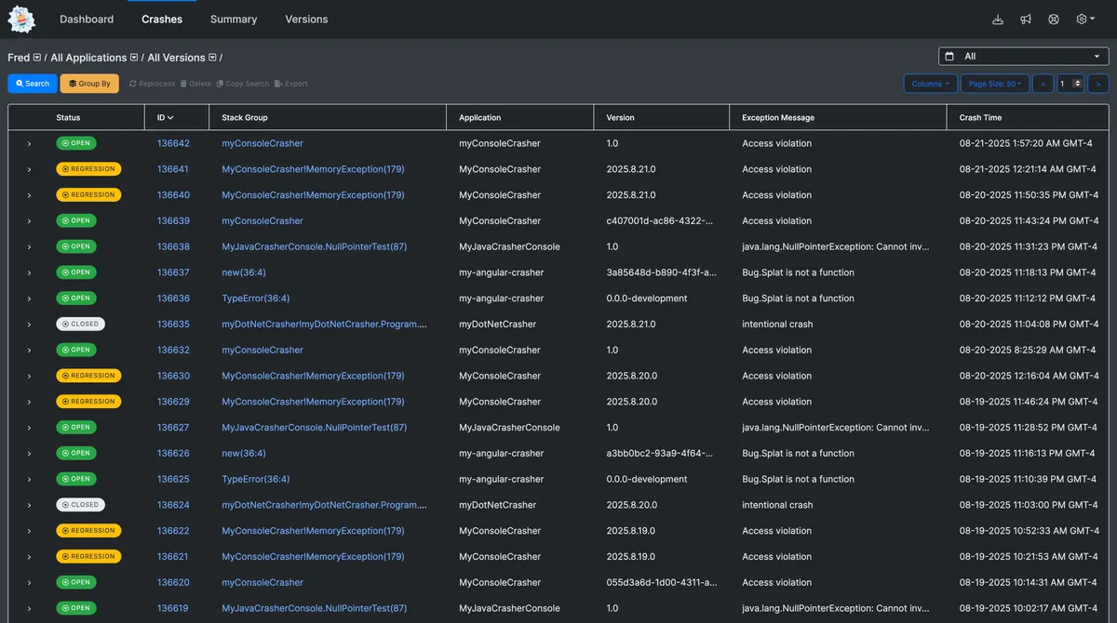Click the REGRESSION badge of crash 136640
This screenshot has width=1117, height=623.
click(88, 195)
